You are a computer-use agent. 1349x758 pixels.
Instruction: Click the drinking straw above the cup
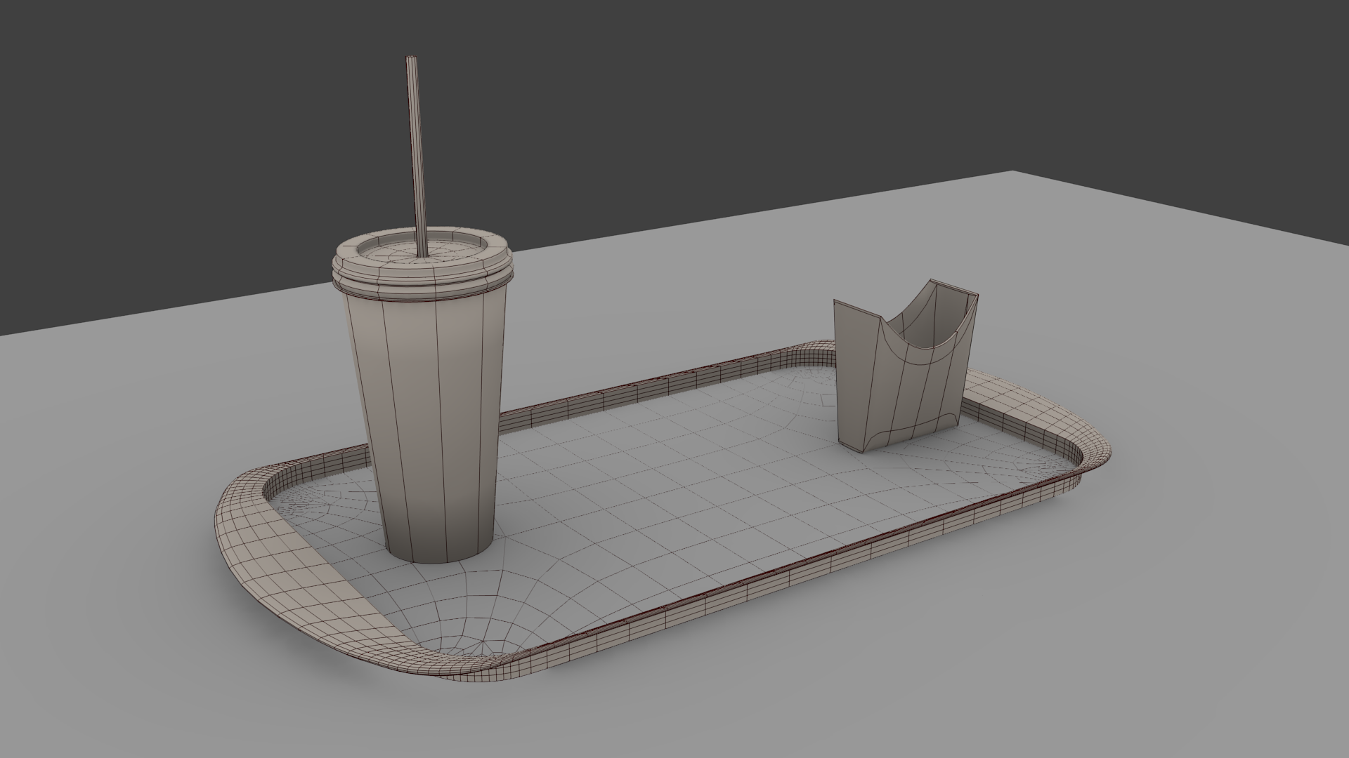(416, 154)
